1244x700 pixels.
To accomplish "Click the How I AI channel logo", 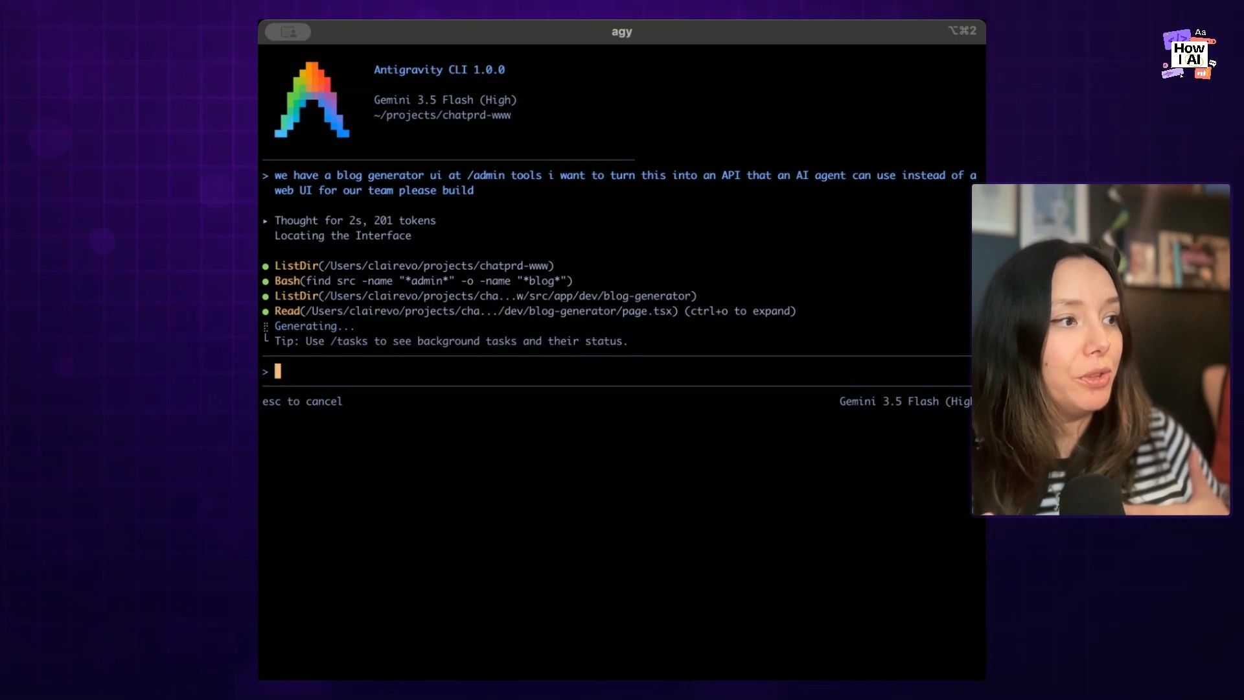I will [x=1189, y=54].
